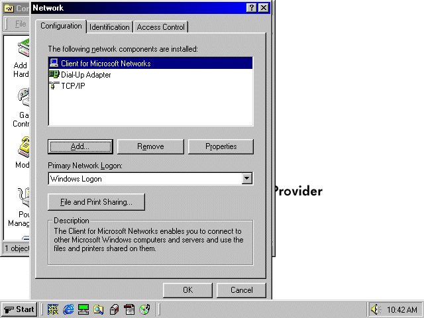Screen dimensions: 424x318
Task: Click the TCP/IP protocol cable icon
Action: pos(54,85)
